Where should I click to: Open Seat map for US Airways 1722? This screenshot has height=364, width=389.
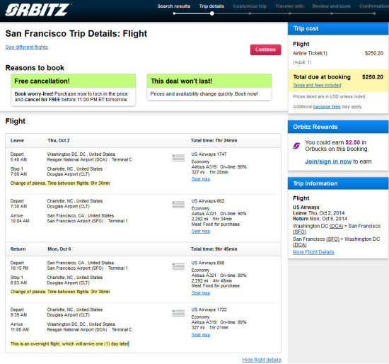pos(201,335)
